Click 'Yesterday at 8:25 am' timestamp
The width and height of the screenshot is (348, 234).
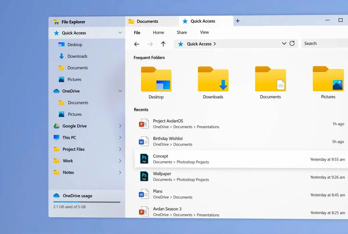pyautogui.click(x=328, y=213)
